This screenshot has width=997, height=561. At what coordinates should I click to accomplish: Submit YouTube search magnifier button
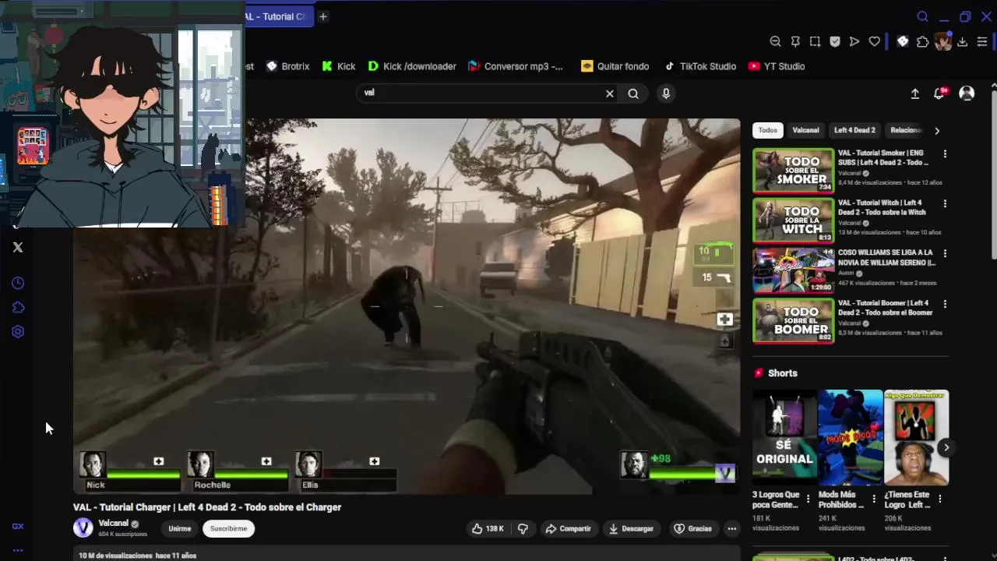[633, 93]
